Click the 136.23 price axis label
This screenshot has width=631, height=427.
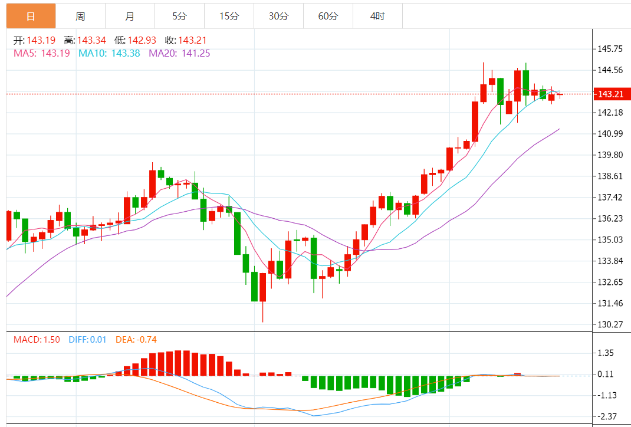(610, 219)
